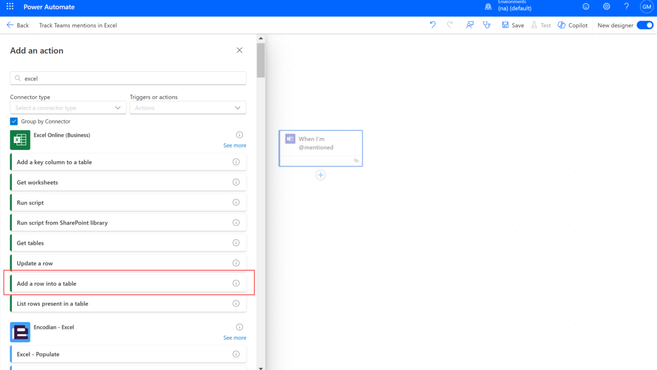
Task: Show info for Get tables action
Action: tap(236, 243)
